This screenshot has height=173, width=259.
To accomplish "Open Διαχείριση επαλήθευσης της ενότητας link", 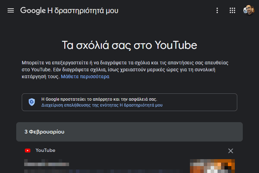I will coord(102,105).
